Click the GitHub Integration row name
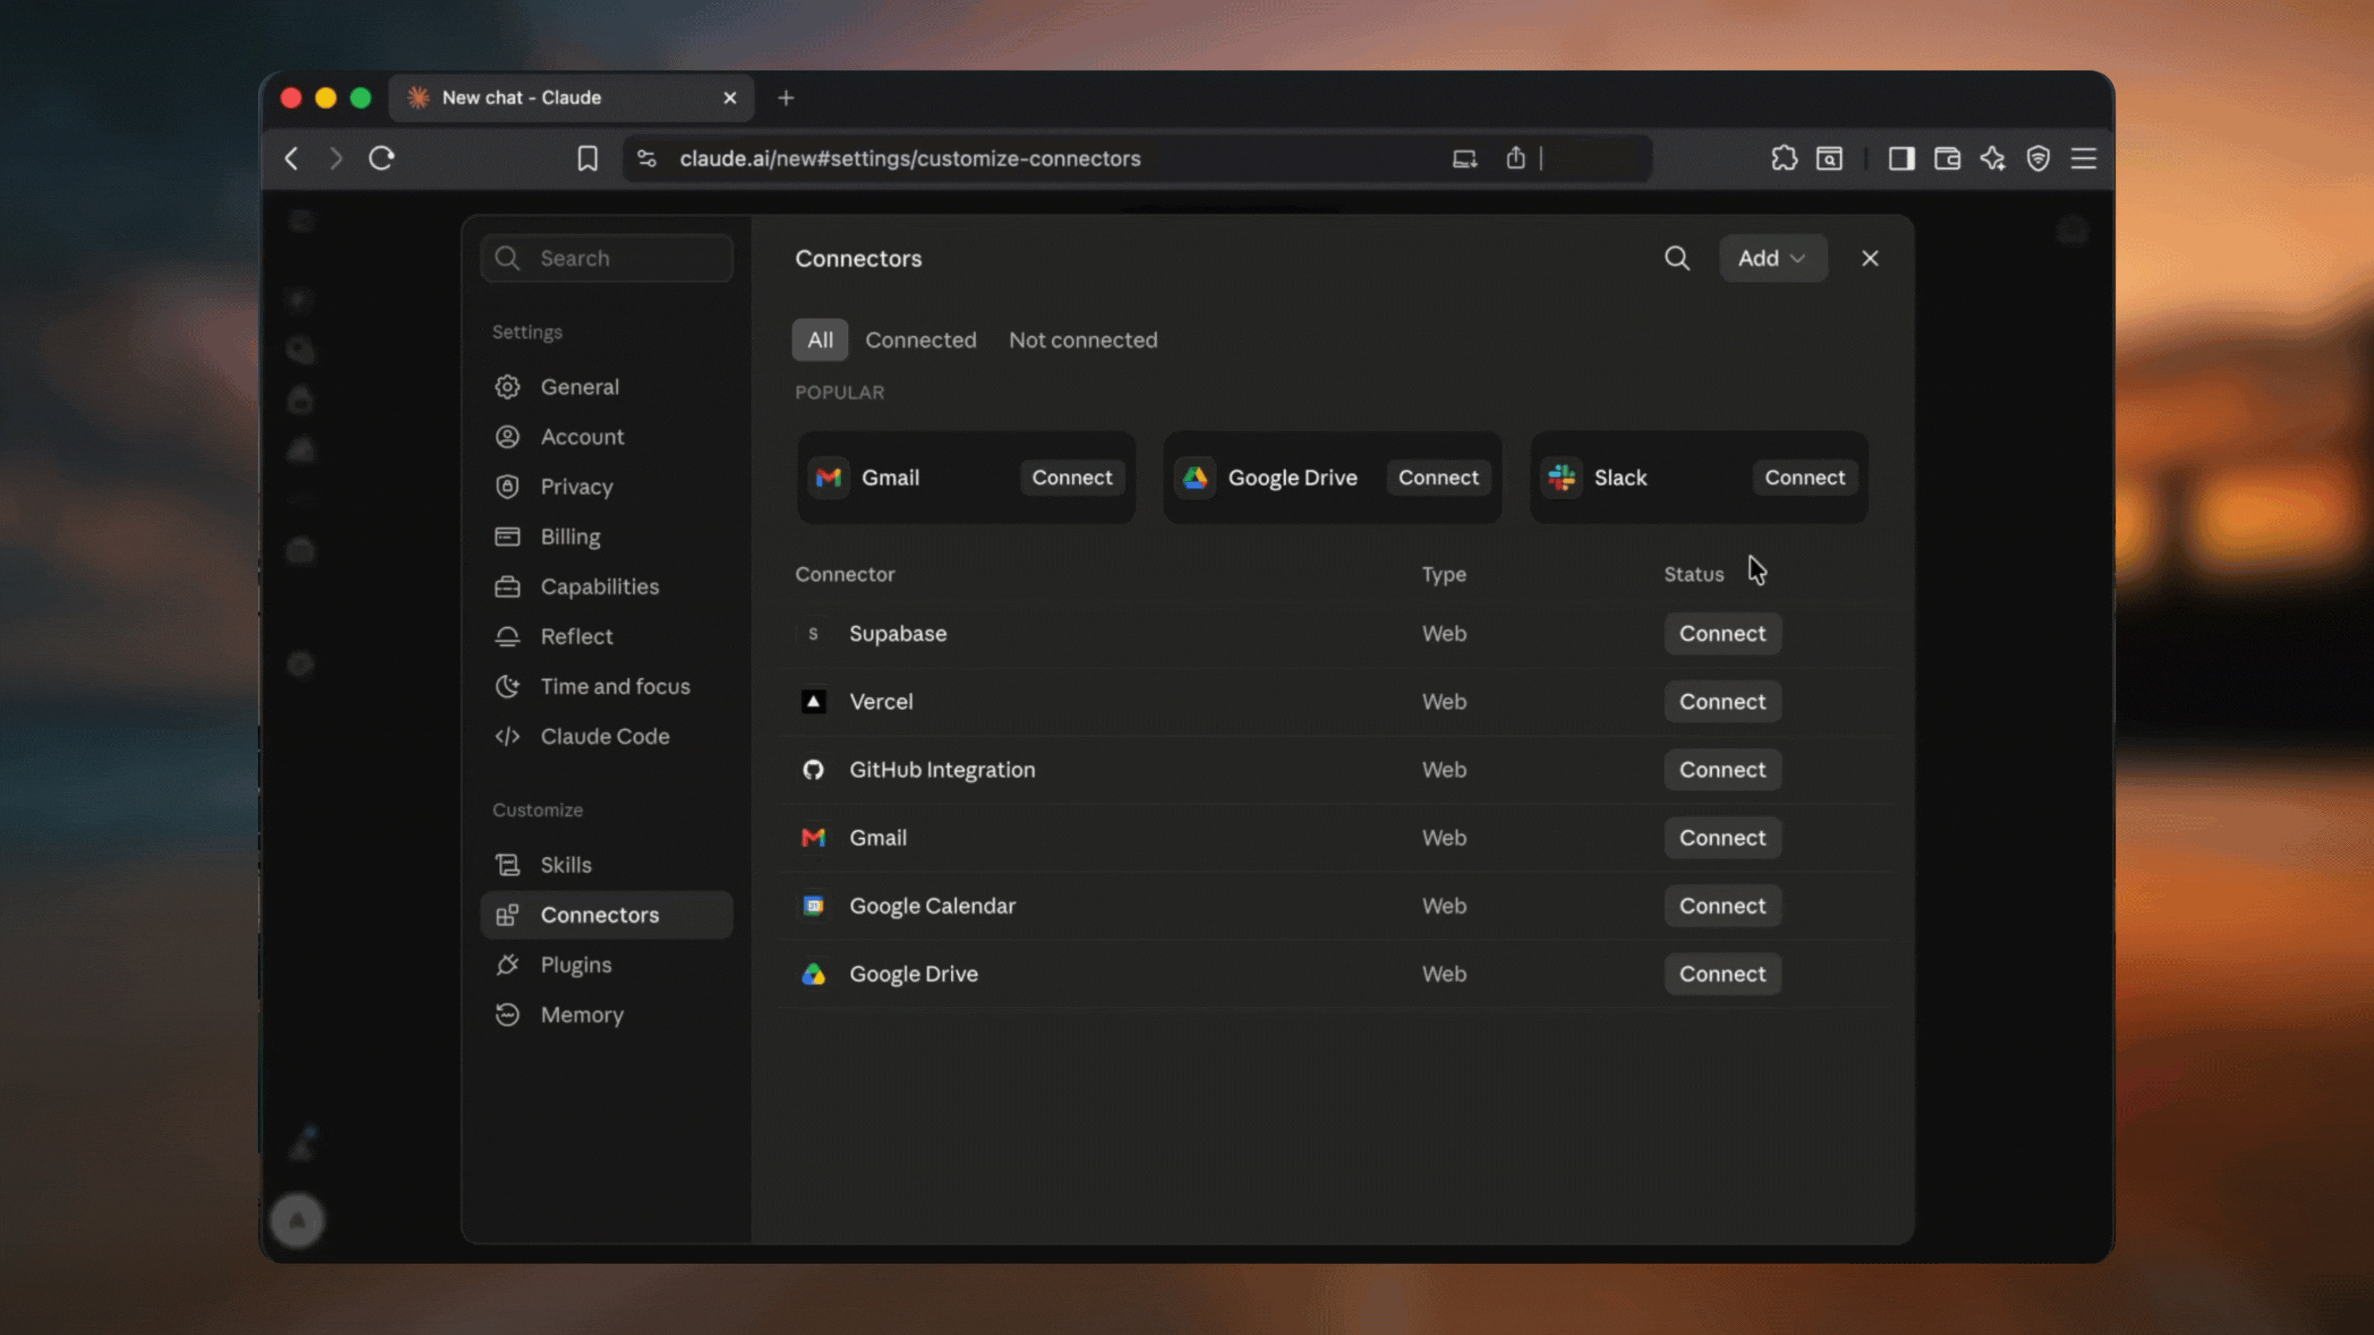The image size is (2374, 1335). click(x=942, y=770)
